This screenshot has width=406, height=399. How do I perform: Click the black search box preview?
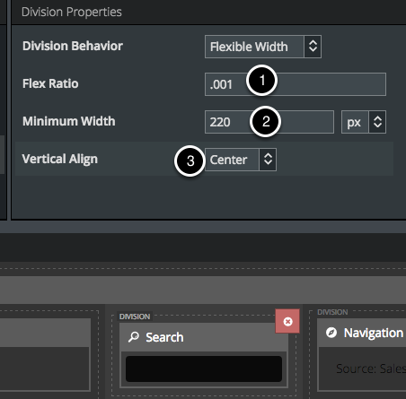click(x=204, y=369)
